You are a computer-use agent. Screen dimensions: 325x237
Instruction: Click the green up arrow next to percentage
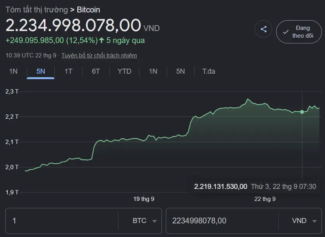101,40
